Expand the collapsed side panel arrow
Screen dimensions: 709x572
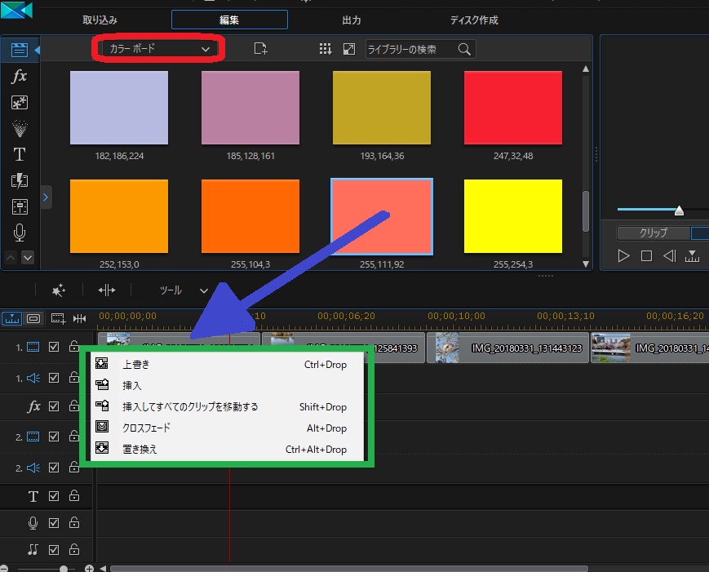[46, 197]
